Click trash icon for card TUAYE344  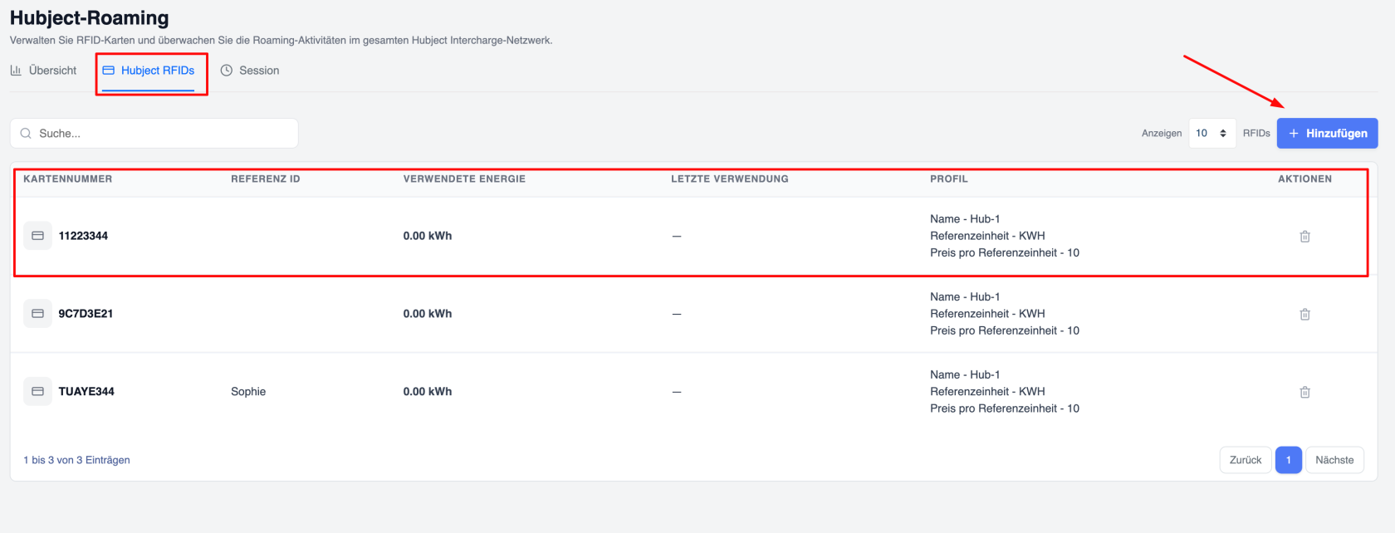[x=1304, y=392]
